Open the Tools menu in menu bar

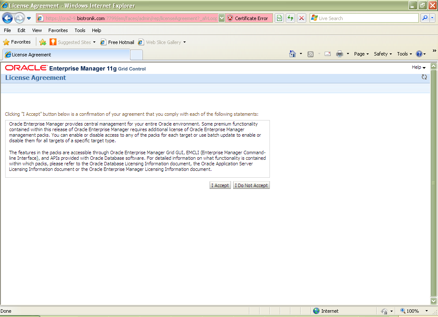[80, 30]
